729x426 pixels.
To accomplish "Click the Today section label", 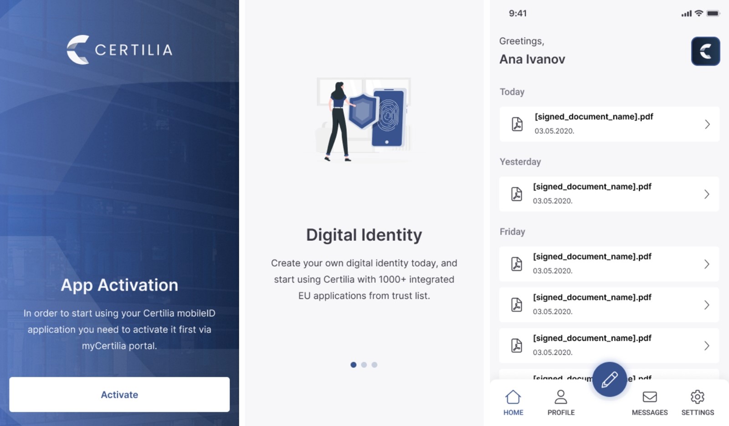I will (512, 92).
